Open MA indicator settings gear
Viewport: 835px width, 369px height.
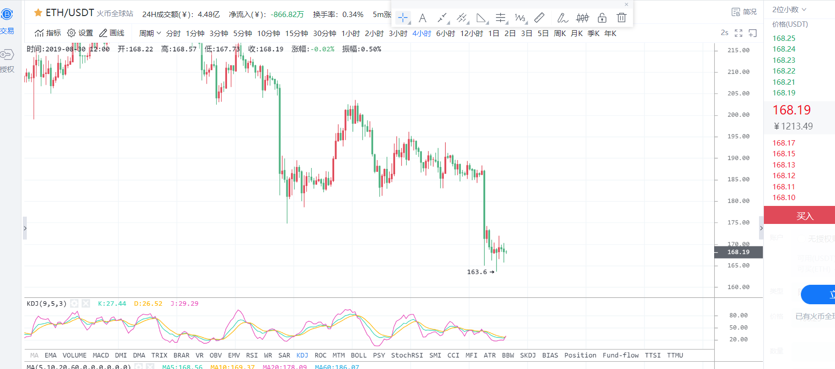click(x=138, y=367)
